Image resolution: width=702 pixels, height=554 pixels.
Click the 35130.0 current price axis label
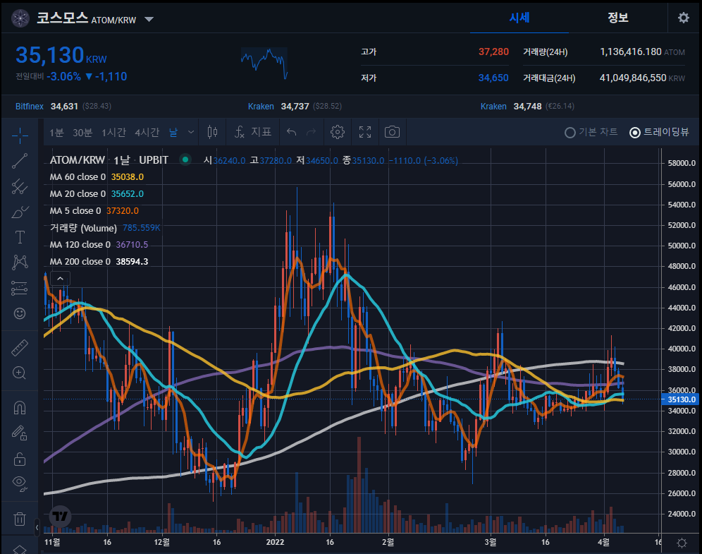[x=681, y=399]
